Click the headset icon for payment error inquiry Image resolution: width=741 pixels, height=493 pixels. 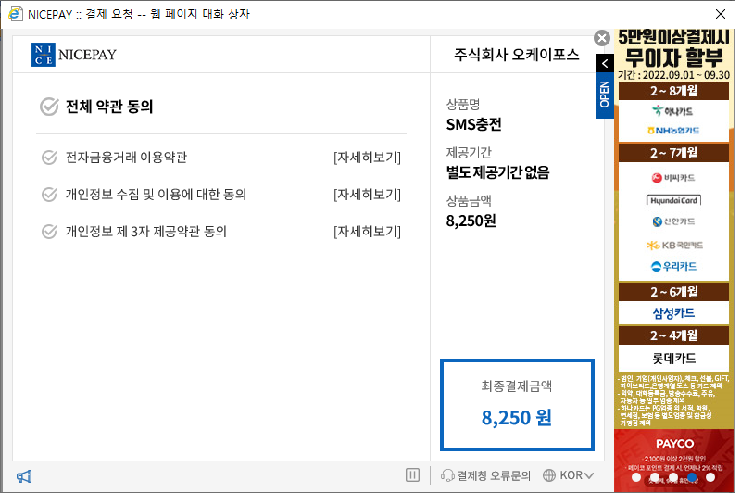tap(448, 475)
